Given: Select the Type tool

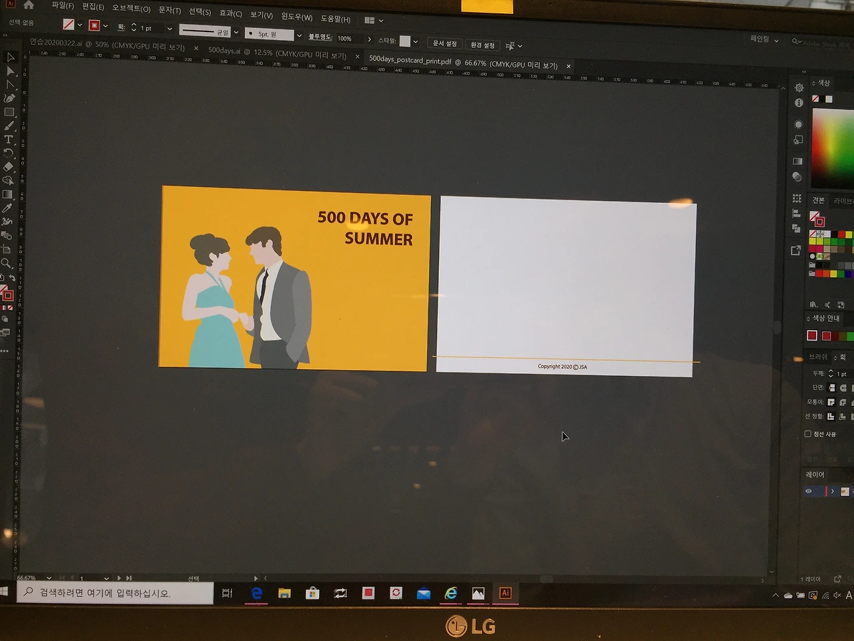Looking at the screenshot, I should click(9, 140).
